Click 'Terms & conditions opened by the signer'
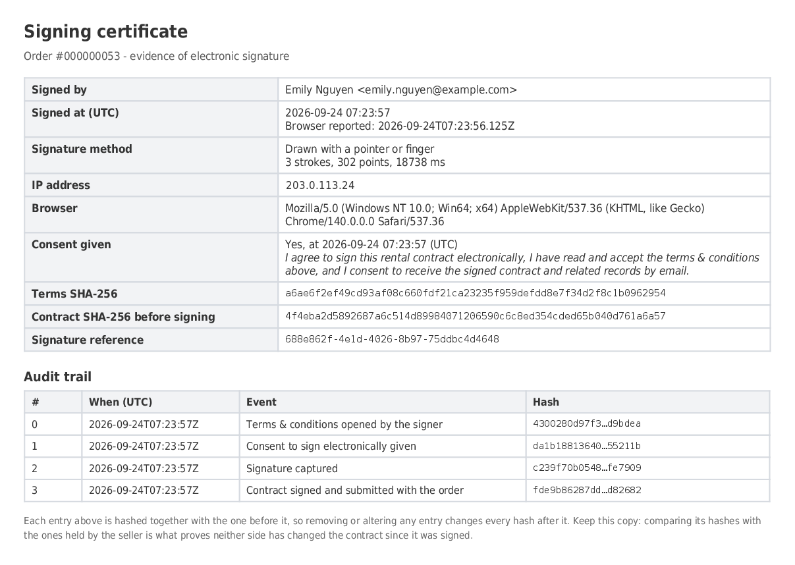The image size is (795, 565). tap(344, 424)
